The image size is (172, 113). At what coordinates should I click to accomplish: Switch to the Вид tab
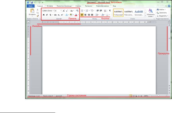[114, 6]
